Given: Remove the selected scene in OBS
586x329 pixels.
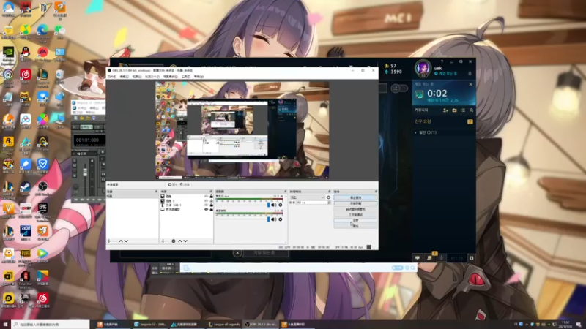Looking at the screenshot, I should [115, 241].
